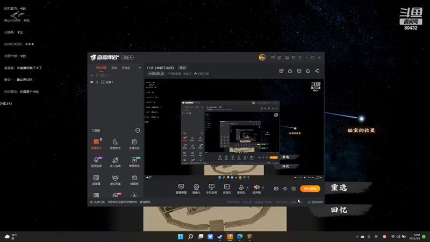Open the mail messages icon

[273, 58]
